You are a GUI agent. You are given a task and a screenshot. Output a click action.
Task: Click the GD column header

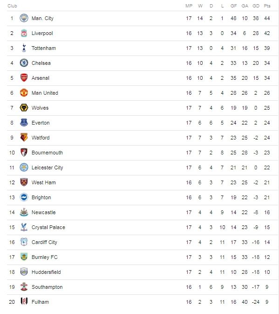click(x=256, y=6)
